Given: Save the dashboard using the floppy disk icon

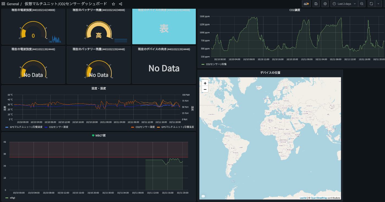Looking at the screenshot, I should tap(316, 4).
